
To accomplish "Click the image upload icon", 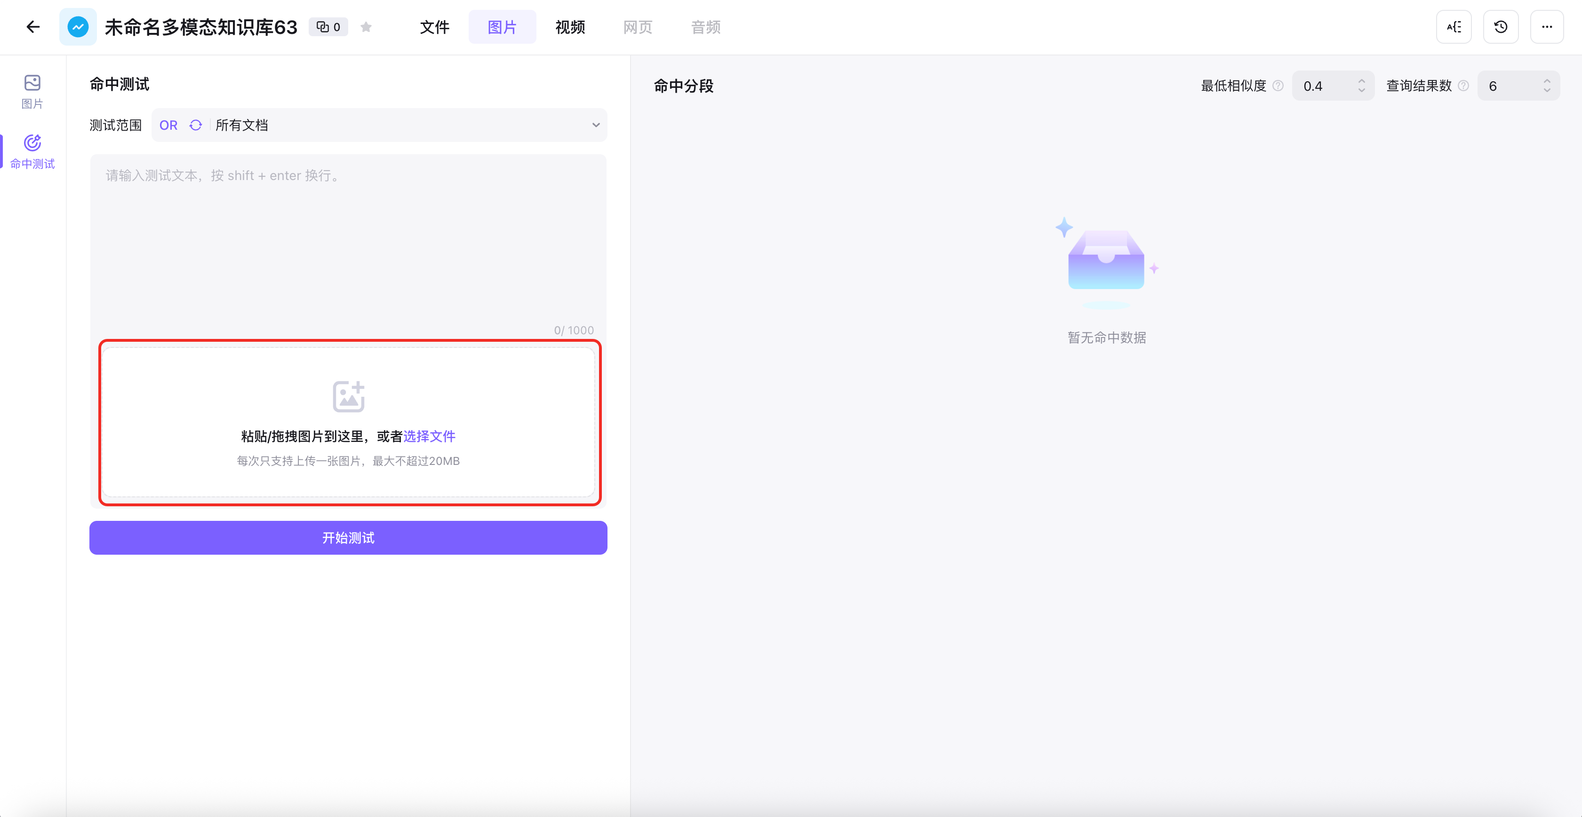I will pyautogui.click(x=348, y=396).
